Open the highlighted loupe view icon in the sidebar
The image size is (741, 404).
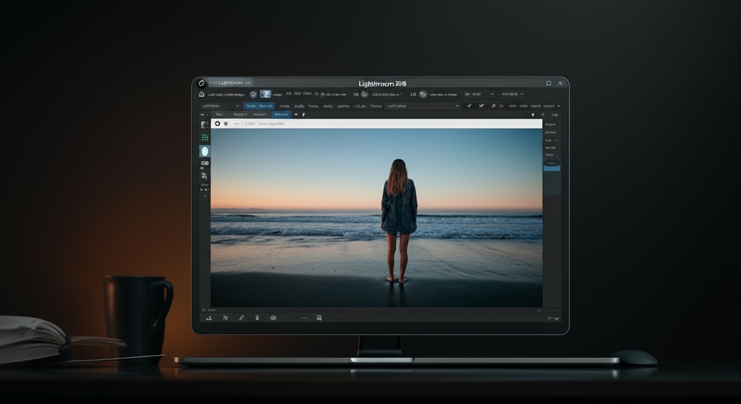pos(204,151)
